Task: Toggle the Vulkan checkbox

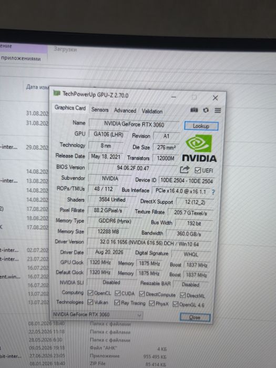Action: coord(90,302)
